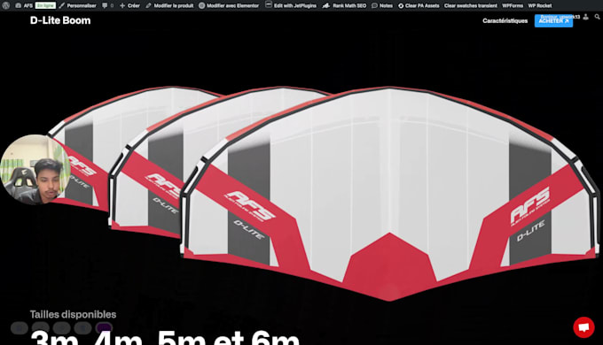The height and width of the screenshot is (345, 603).
Task: Click the purple recording control button
Action: point(104,328)
